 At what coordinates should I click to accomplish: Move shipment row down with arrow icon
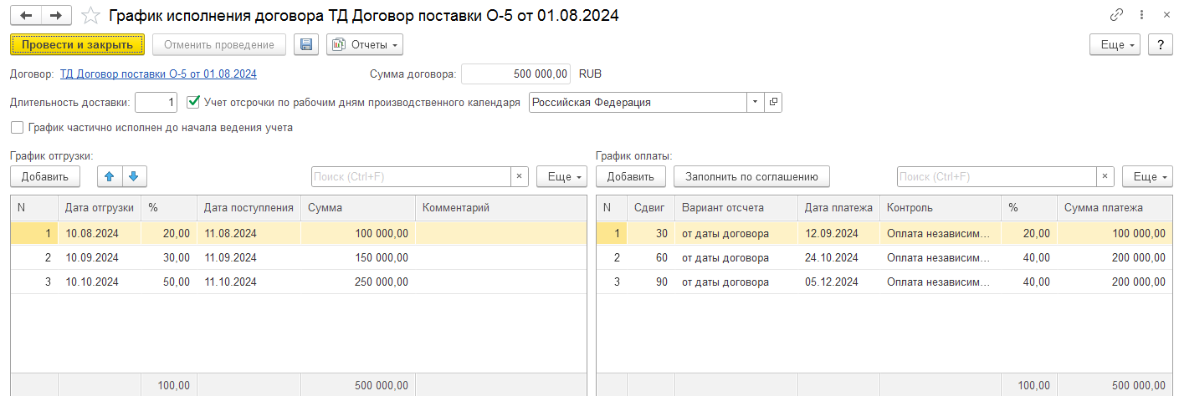[135, 176]
